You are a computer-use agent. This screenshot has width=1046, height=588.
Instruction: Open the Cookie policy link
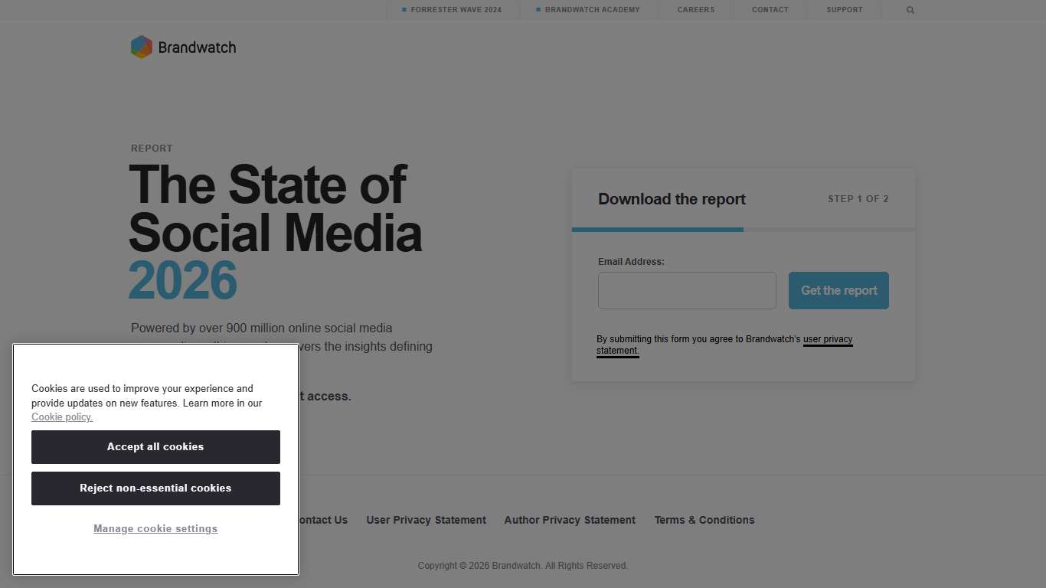[61, 416]
